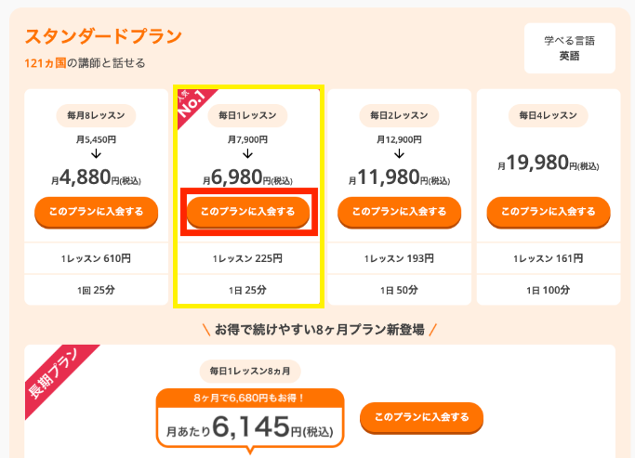
Task: Click join button for the 8ヶ月 long-term plan
Action: click(x=421, y=417)
